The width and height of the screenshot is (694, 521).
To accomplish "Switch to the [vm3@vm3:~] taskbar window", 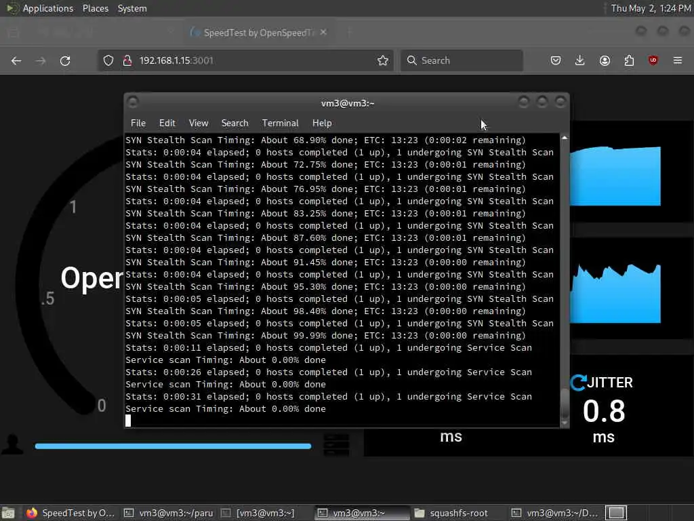I will click(x=258, y=513).
